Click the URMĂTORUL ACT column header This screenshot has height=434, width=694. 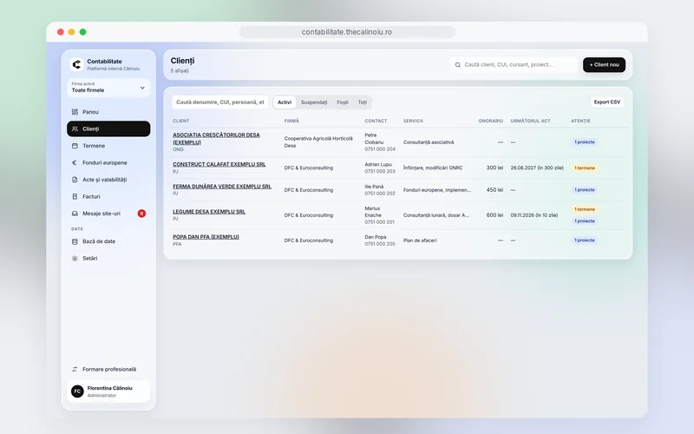click(530, 121)
